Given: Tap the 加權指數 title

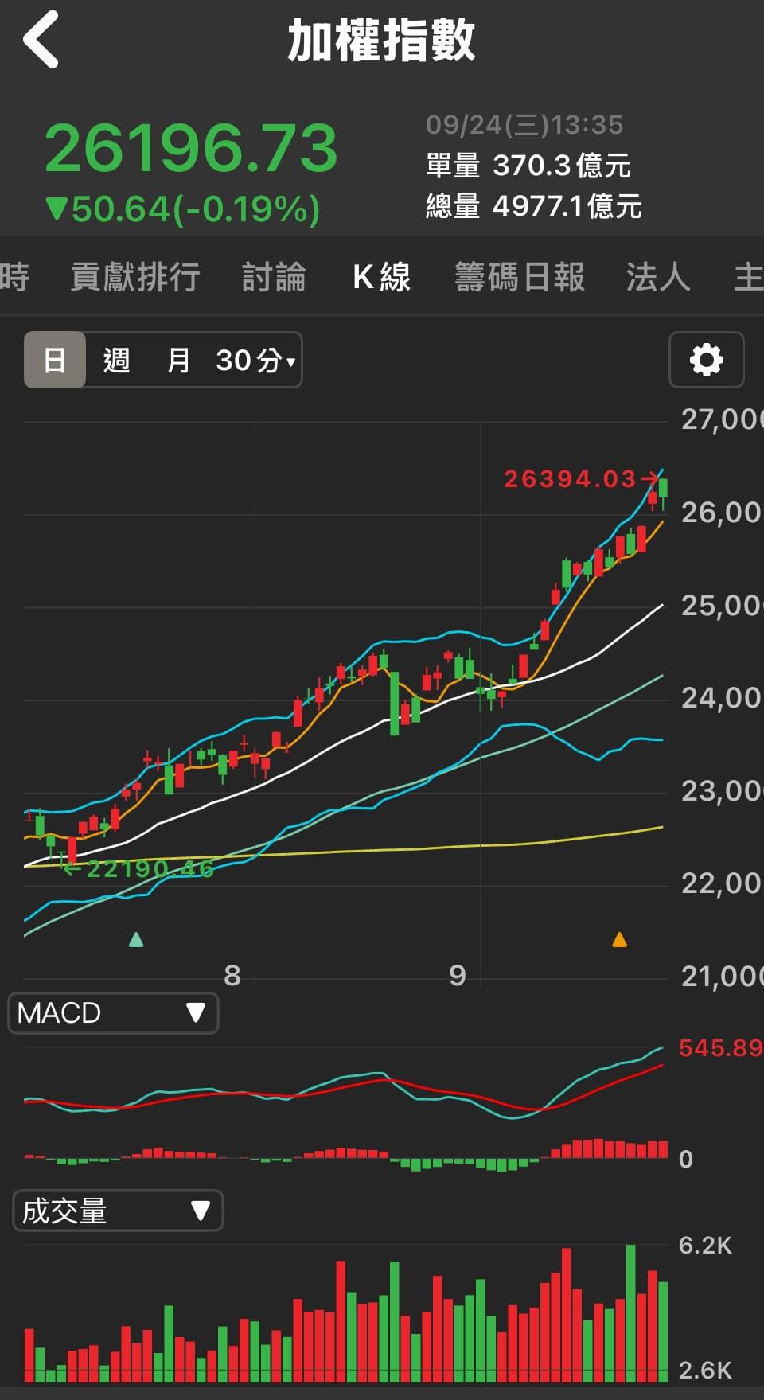Looking at the screenshot, I should 381,41.
